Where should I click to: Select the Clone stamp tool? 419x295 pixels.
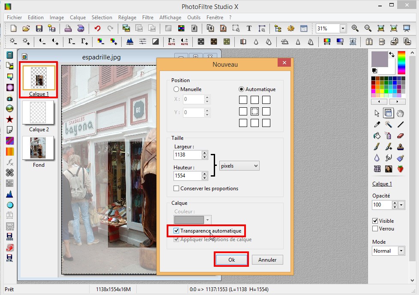pos(400,147)
